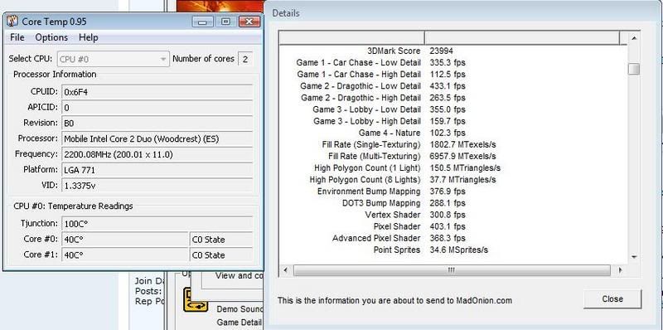Click the Core #1 temperature field
Viewport: 663px width, 330px height.
pyautogui.click(x=125, y=255)
